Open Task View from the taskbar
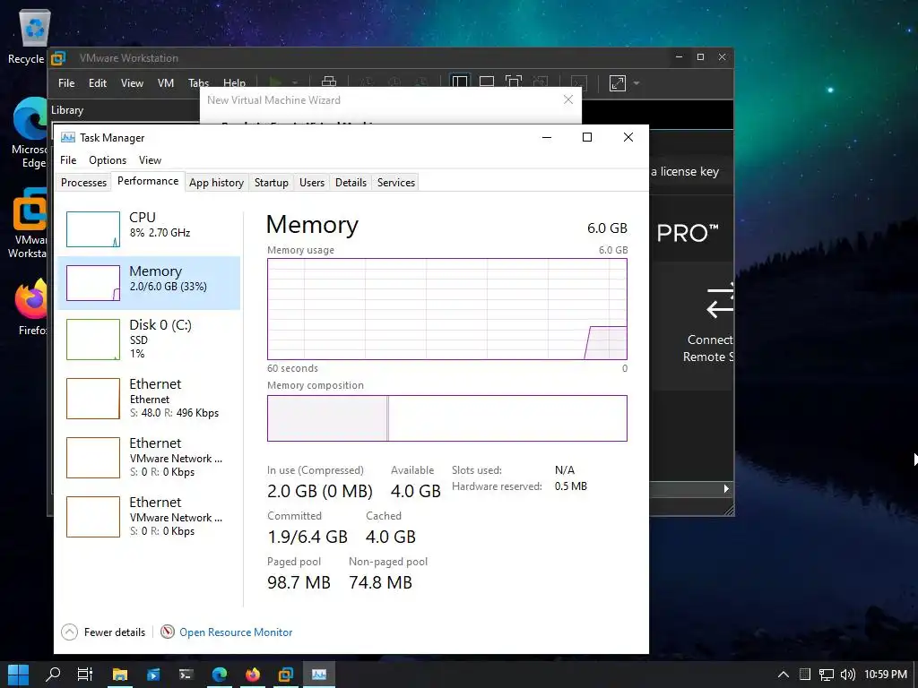Viewport: 918px width, 688px height. tap(85, 675)
